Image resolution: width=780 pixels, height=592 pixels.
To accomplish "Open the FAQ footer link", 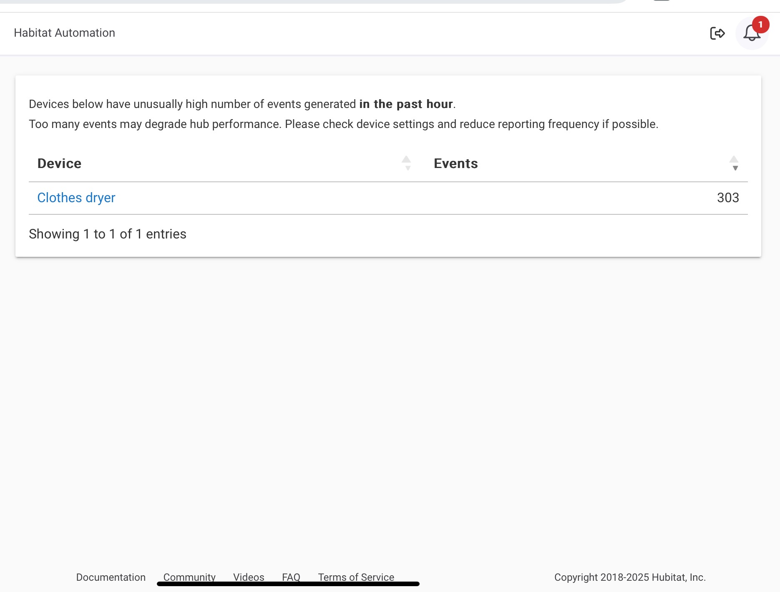I will click(291, 577).
